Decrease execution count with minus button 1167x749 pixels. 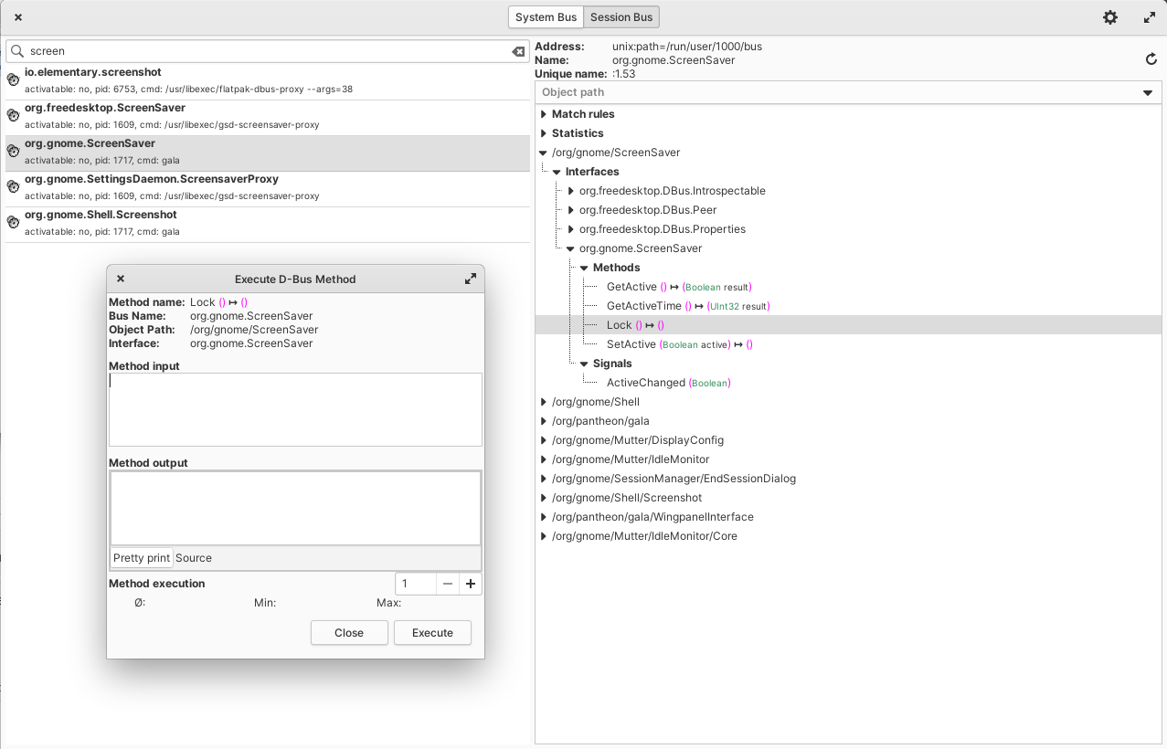(x=448, y=584)
